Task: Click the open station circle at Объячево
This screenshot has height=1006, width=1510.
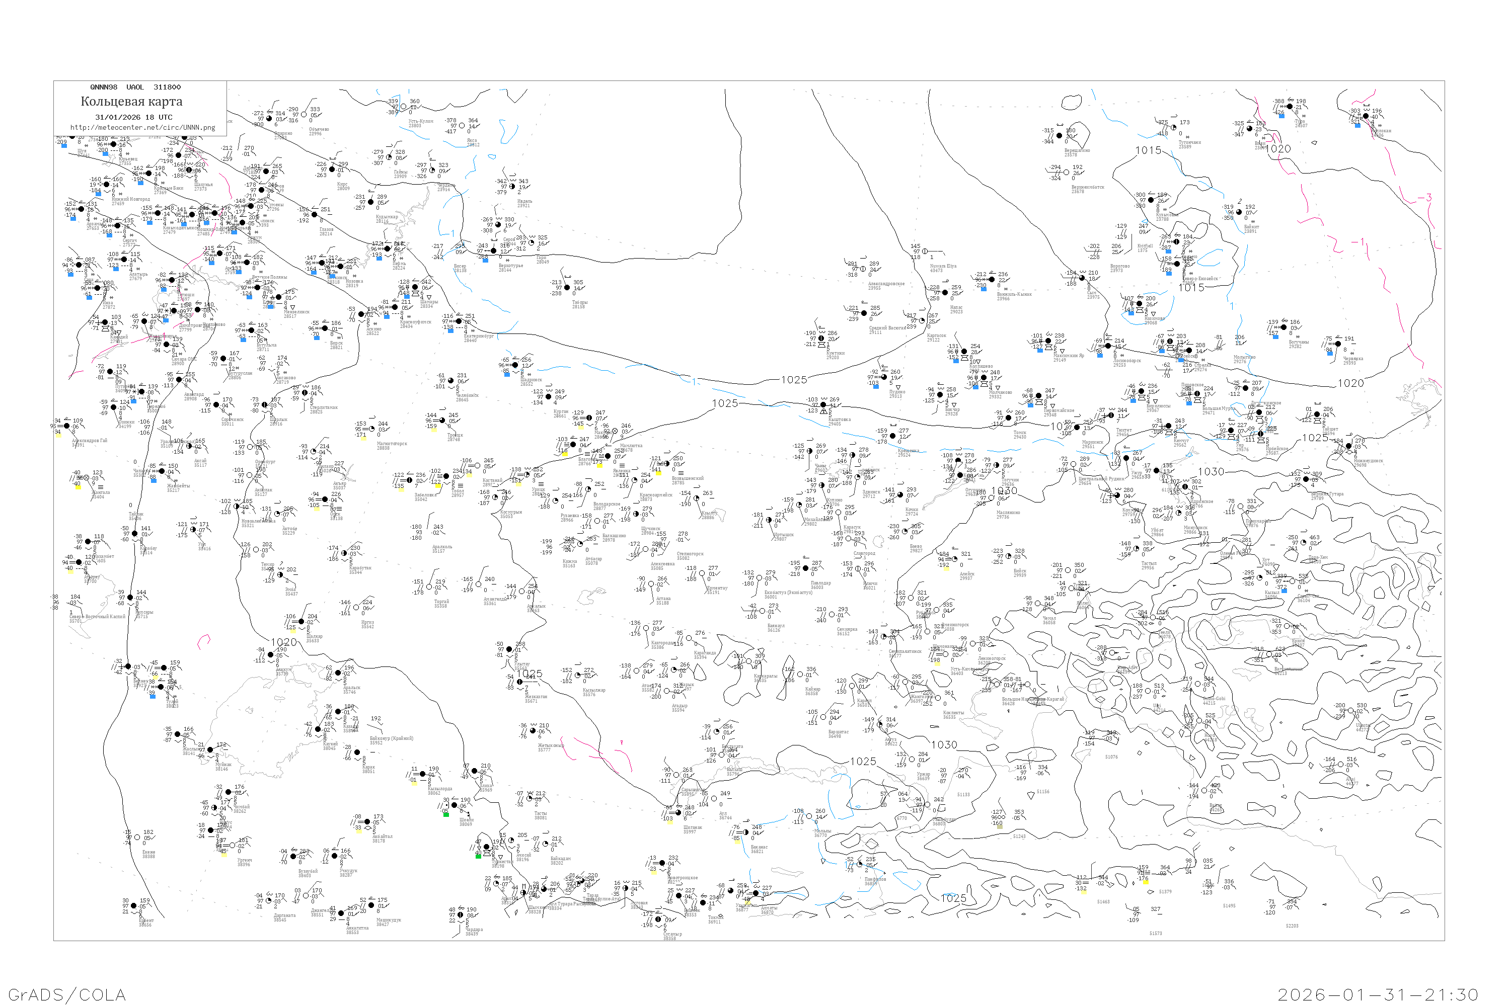Action: (x=304, y=115)
